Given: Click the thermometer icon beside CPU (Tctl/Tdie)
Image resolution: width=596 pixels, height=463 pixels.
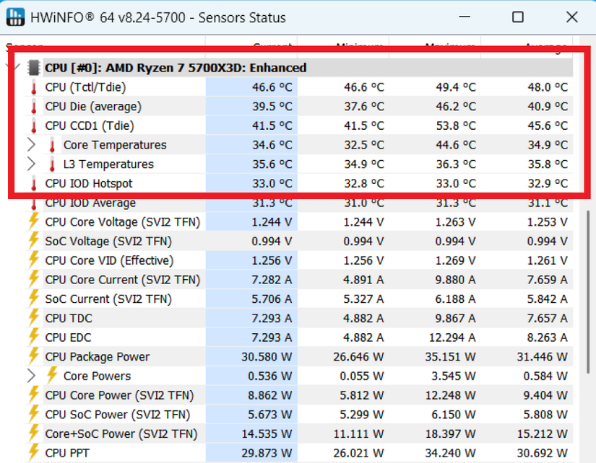Looking at the screenshot, I should [34, 87].
